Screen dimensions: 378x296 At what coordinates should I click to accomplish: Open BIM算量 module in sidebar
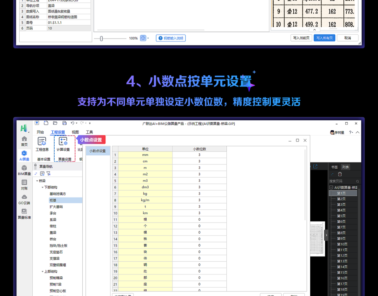(x=24, y=171)
